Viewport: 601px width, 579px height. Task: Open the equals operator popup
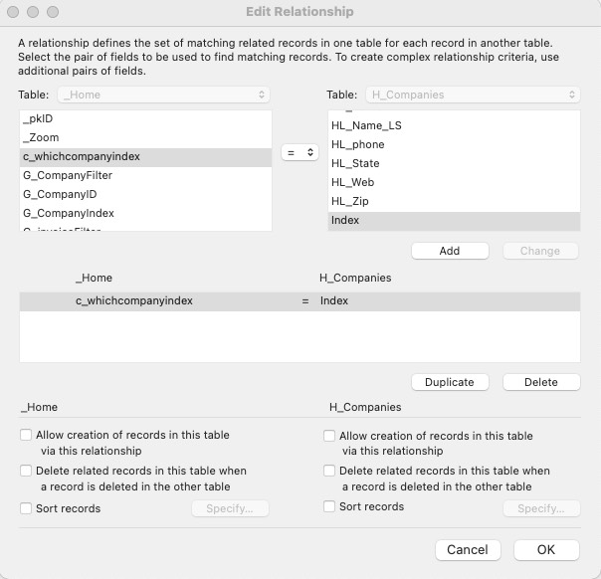pos(300,152)
